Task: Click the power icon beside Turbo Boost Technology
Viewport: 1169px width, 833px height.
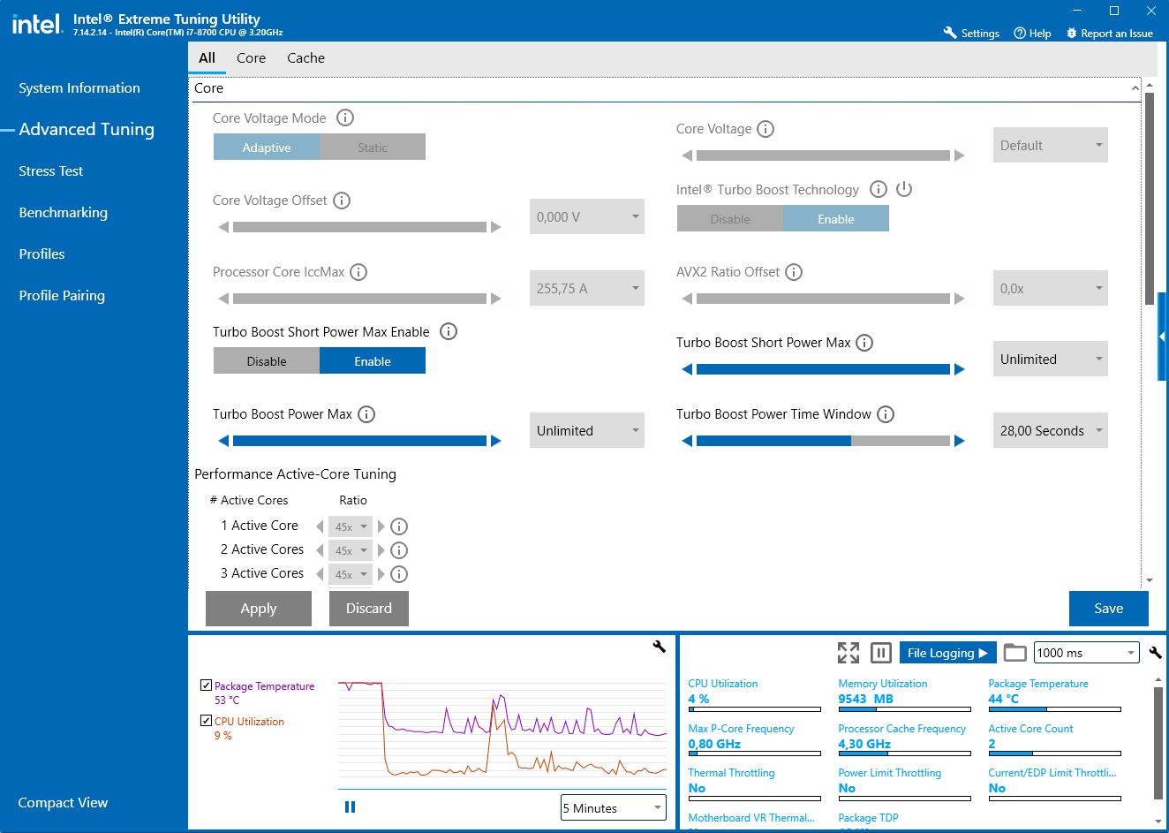Action: [x=903, y=189]
